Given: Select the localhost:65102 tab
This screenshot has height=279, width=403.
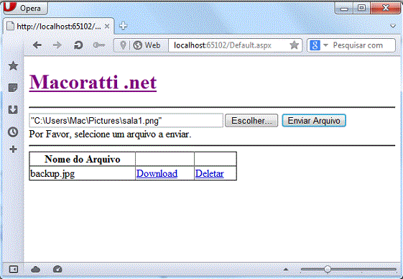Looking at the screenshot, I should click(59, 27).
